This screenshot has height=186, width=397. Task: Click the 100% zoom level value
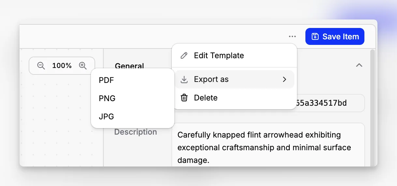[62, 66]
